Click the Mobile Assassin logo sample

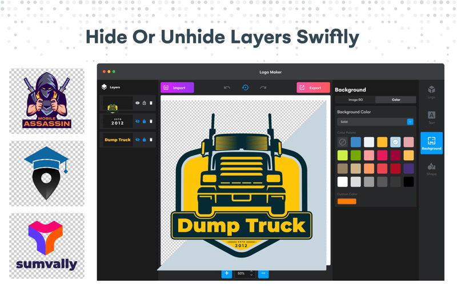[47, 101]
